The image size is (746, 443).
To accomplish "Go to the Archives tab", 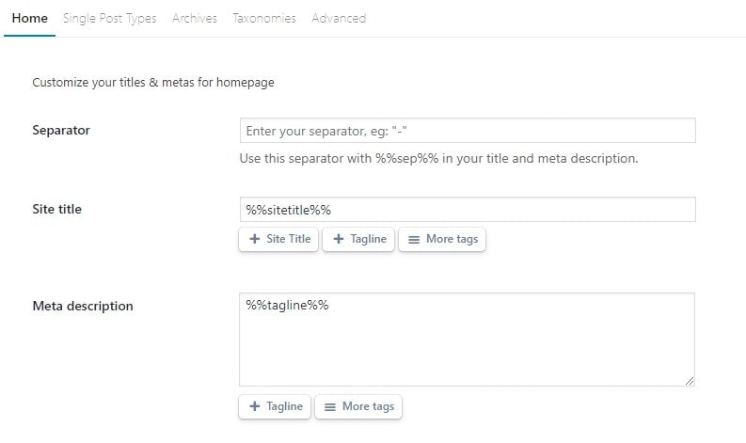I will coord(194,18).
